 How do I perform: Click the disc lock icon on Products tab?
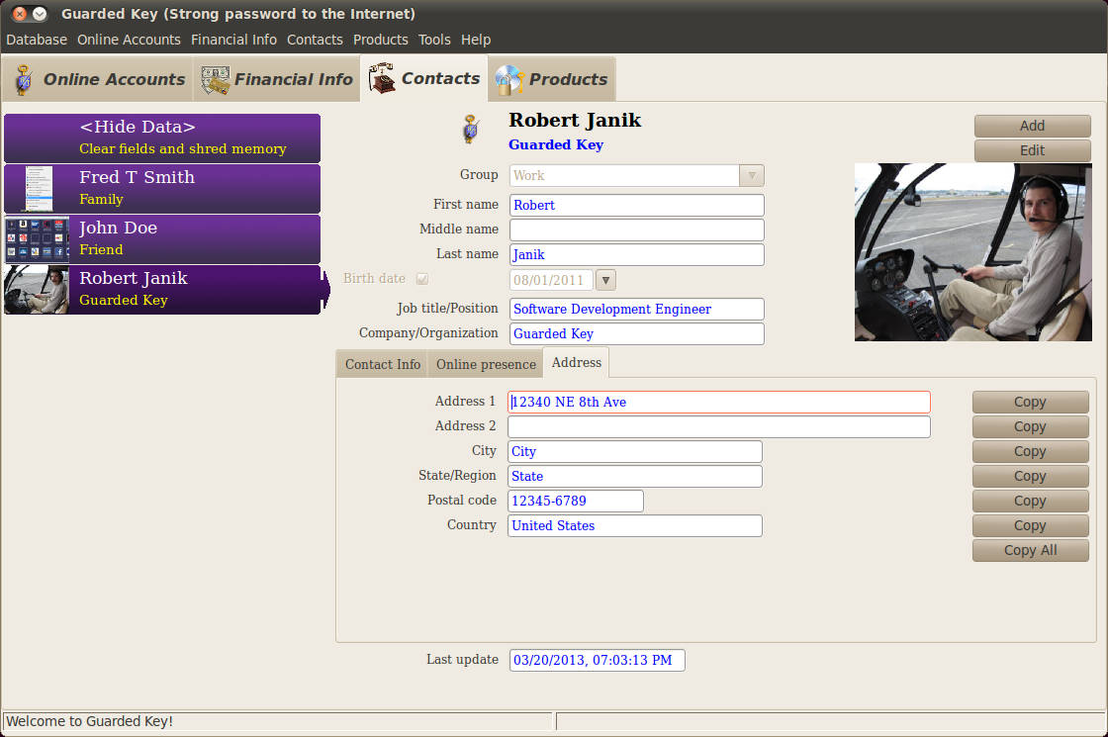pyautogui.click(x=508, y=80)
